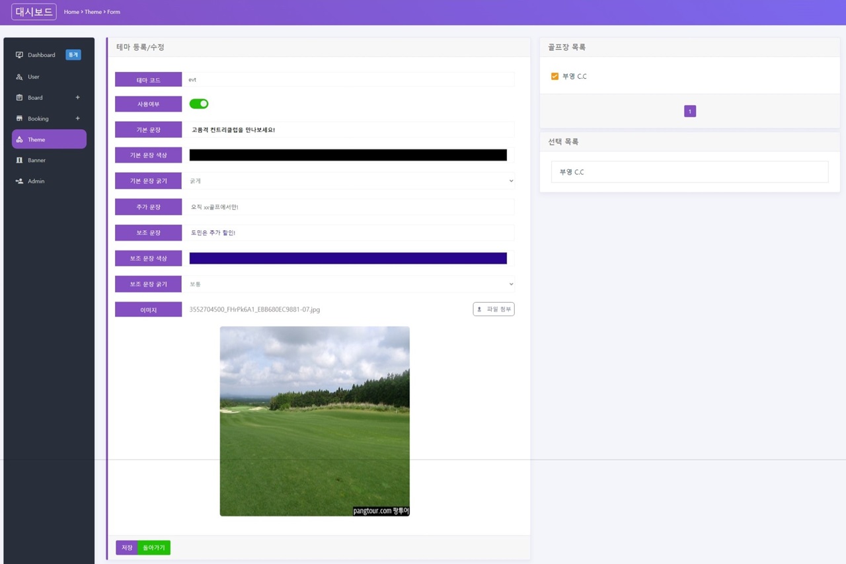
Task: Click the upload icon on 파일 첨부 button
Action: point(479,309)
